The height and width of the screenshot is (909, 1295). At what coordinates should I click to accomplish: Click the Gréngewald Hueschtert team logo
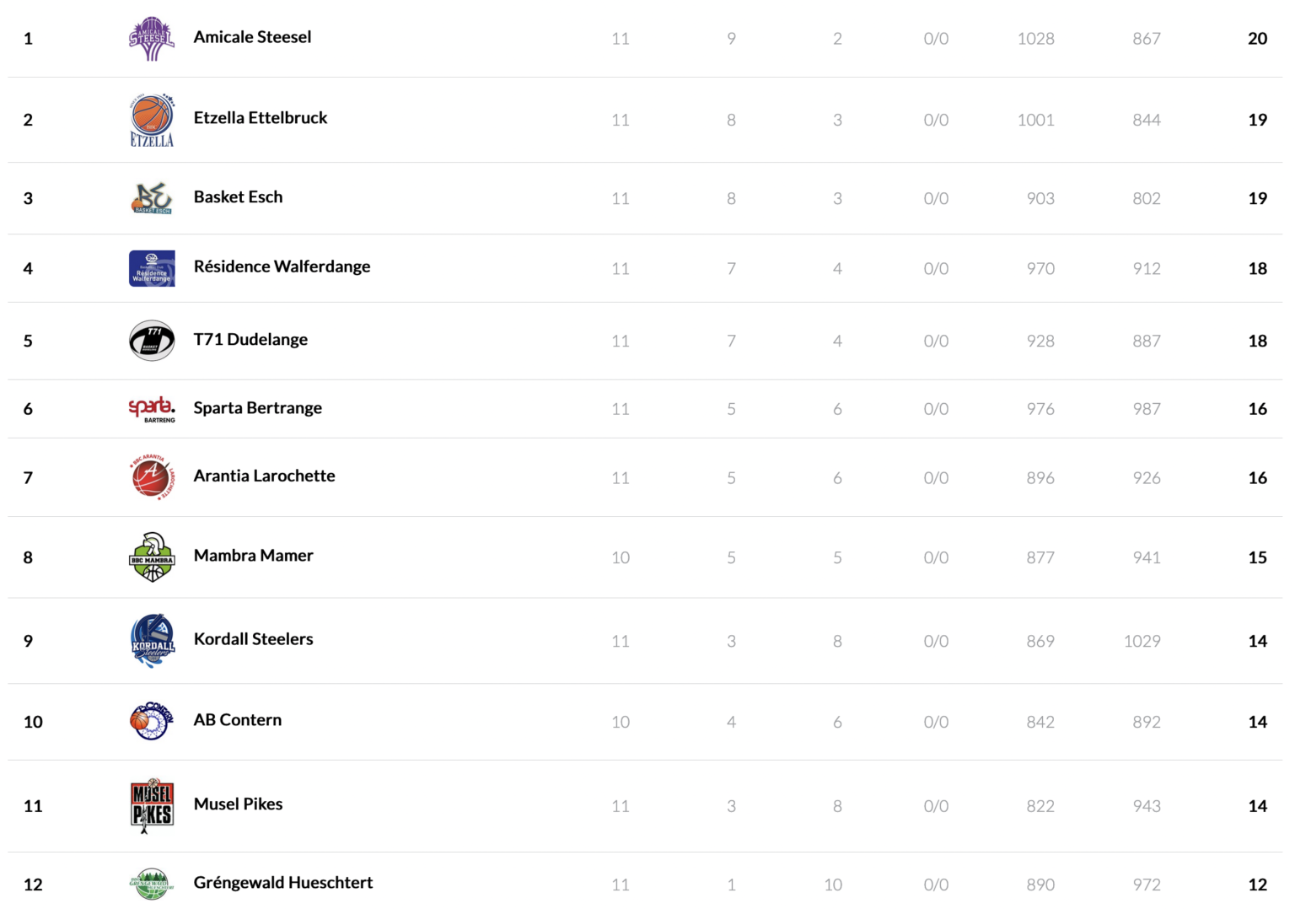click(152, 885)
